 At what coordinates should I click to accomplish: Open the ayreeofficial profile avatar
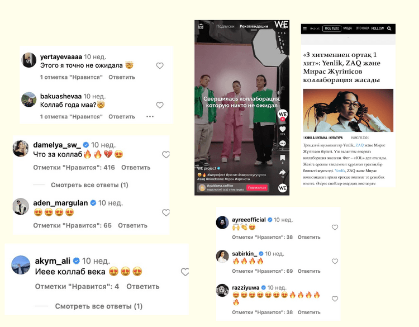tap(222, 222)
